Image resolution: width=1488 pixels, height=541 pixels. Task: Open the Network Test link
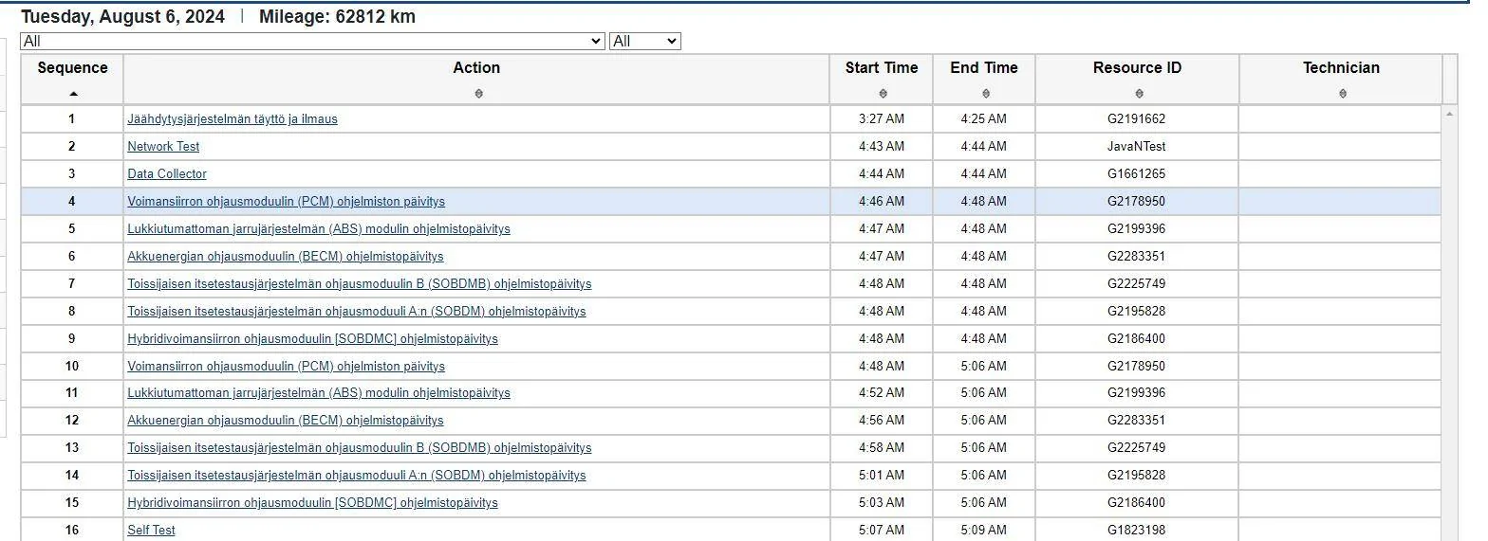tap(163, 147)
